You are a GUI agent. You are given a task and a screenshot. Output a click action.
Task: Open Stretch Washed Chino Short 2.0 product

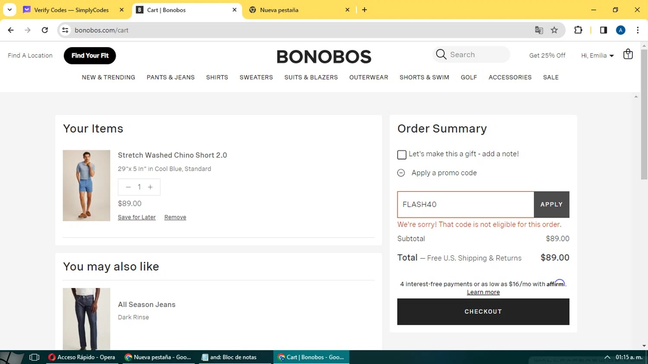coord(172,155)
